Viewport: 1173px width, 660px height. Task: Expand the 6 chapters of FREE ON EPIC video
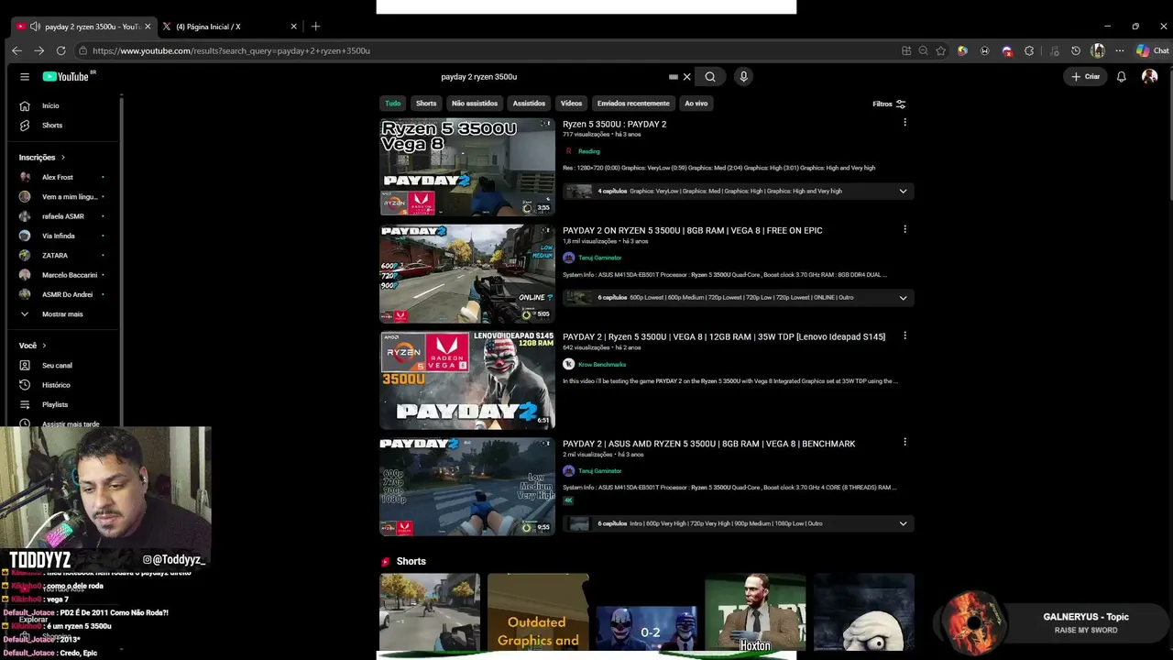[903, 298]
